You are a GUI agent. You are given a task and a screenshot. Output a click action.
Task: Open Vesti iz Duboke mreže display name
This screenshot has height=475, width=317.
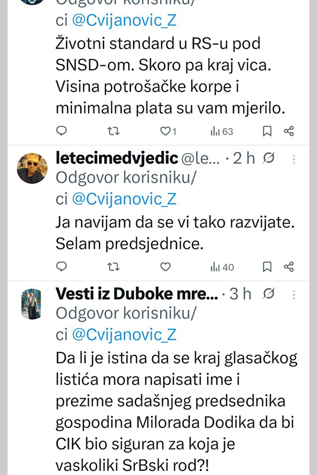pos(137,294)
